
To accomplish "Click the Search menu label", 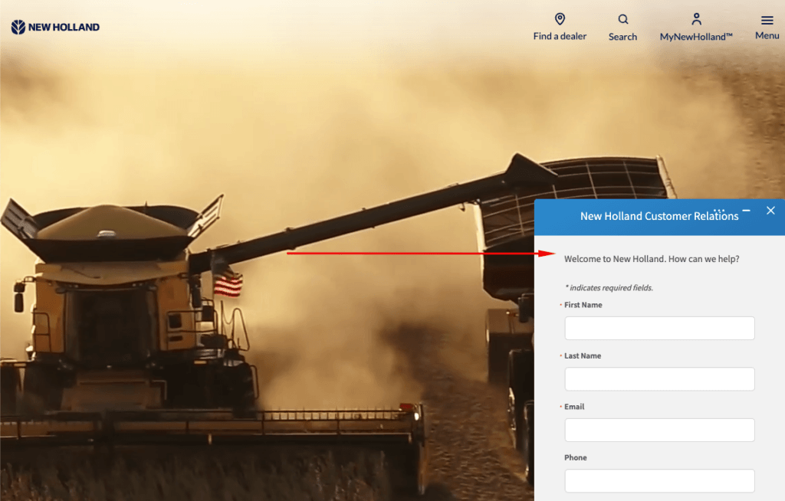I will pos(622,36).
